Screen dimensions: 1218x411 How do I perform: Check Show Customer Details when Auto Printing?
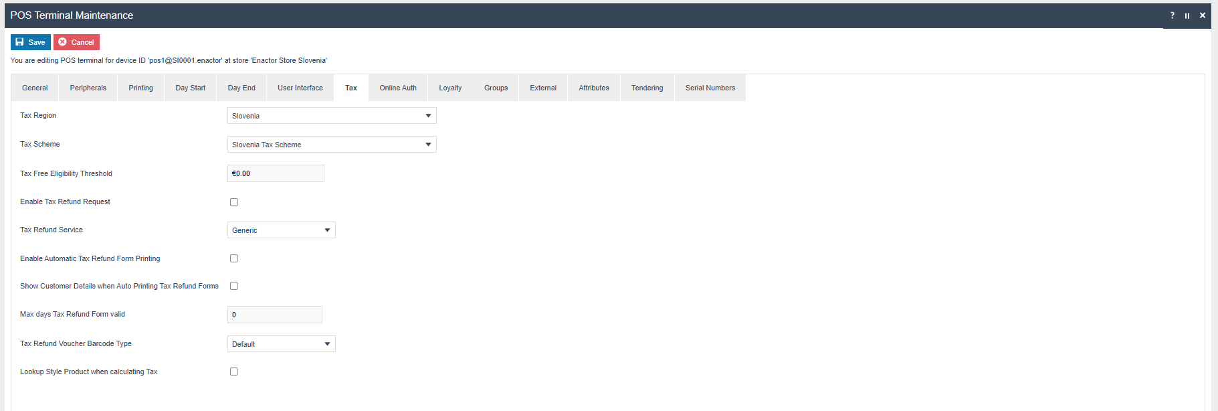click(x=234, y=286)
